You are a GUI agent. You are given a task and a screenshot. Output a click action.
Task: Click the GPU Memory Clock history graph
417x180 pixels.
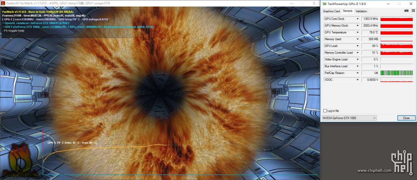396,26
